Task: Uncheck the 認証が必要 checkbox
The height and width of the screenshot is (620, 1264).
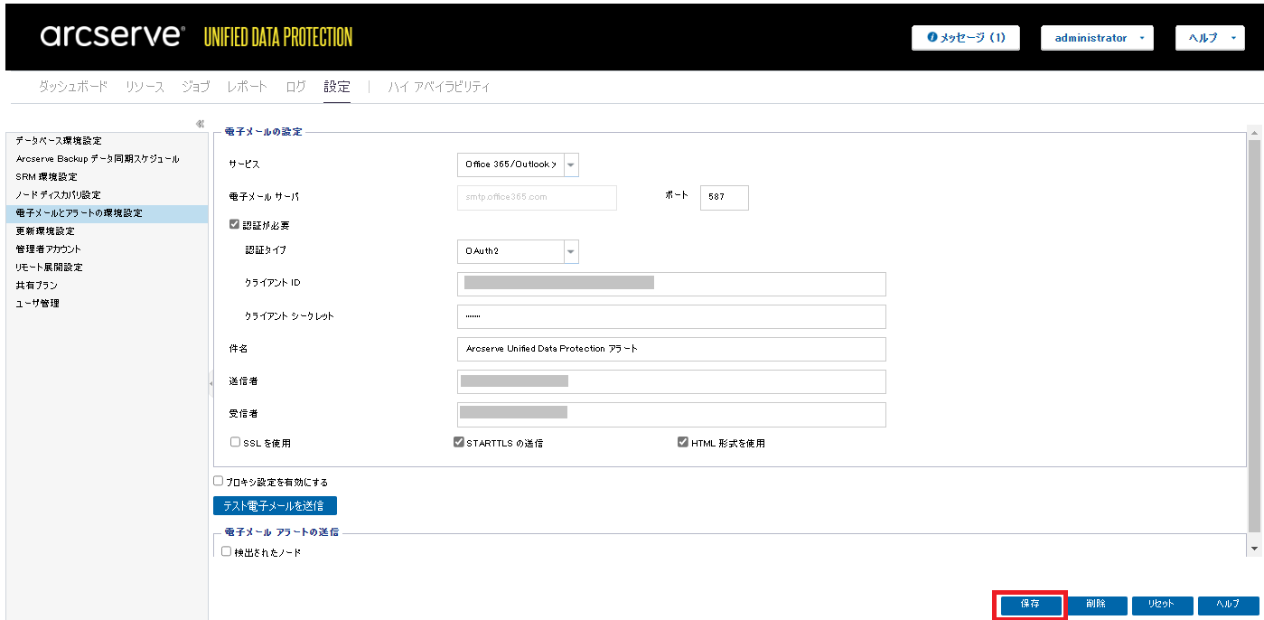Action: pyautogui.click(x=235, y=225)
